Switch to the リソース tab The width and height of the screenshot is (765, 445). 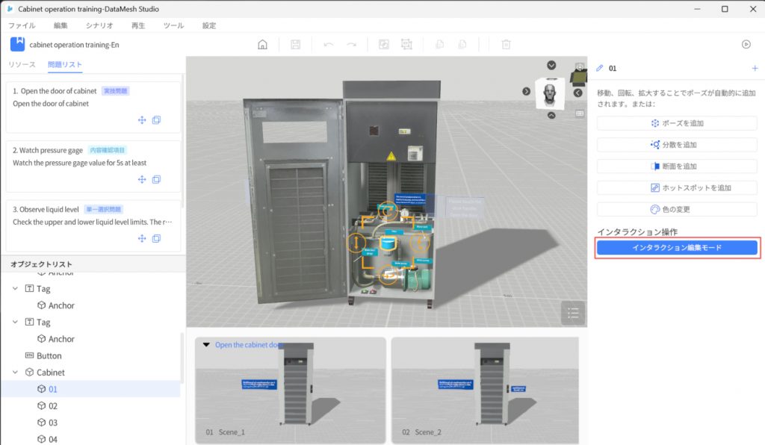[22, 64]
